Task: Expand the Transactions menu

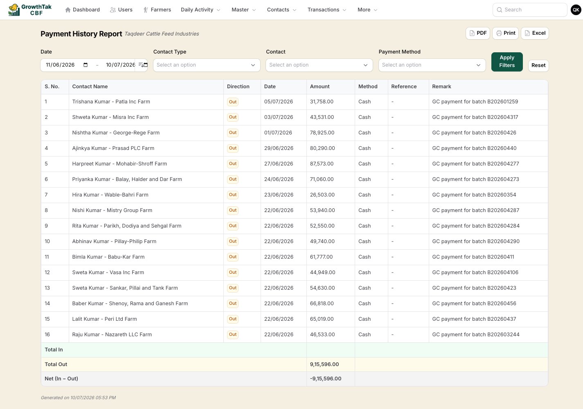Action: [327, 10]
